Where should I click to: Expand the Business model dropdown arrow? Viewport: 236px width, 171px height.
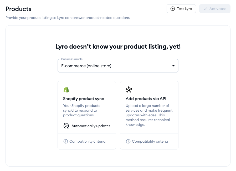(173, 66)
